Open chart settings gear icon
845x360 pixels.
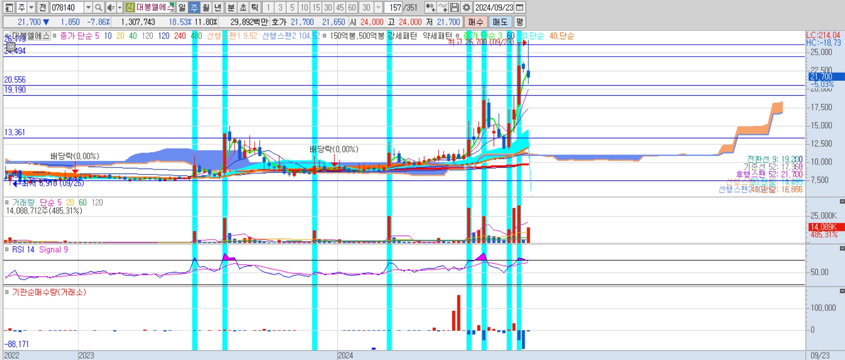pos(466,8)
